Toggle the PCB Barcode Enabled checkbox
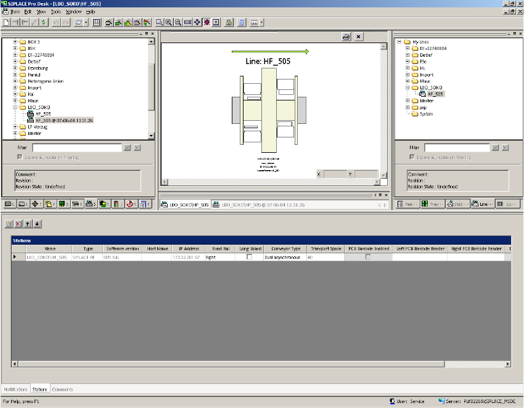524x408 pixels. pyautogui.click(x=368, y=257)
